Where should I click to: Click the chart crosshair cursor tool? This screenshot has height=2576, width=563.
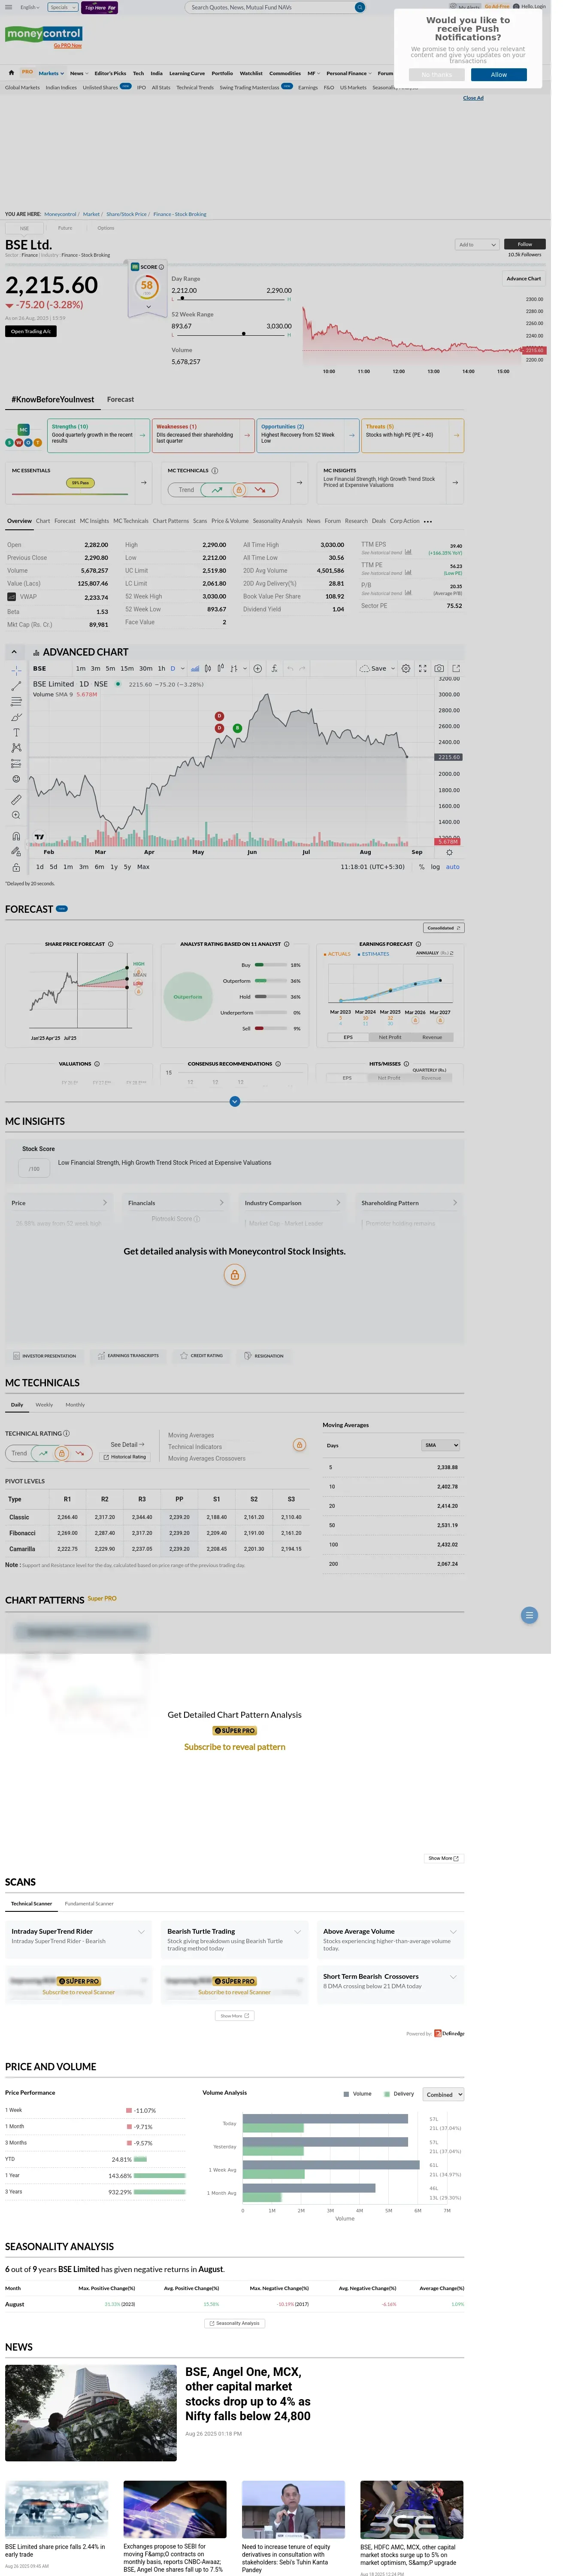point(15,670)
